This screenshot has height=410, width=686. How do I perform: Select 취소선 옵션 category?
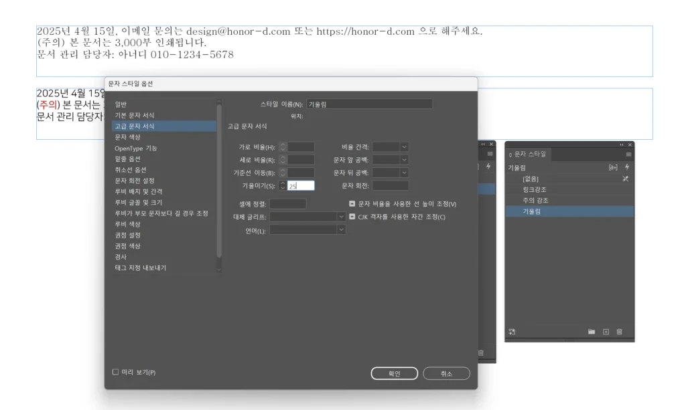[163, 170]
